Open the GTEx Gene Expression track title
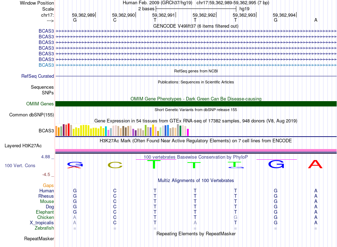The height and width of the screenshot is (247, 337). (196, 121)
